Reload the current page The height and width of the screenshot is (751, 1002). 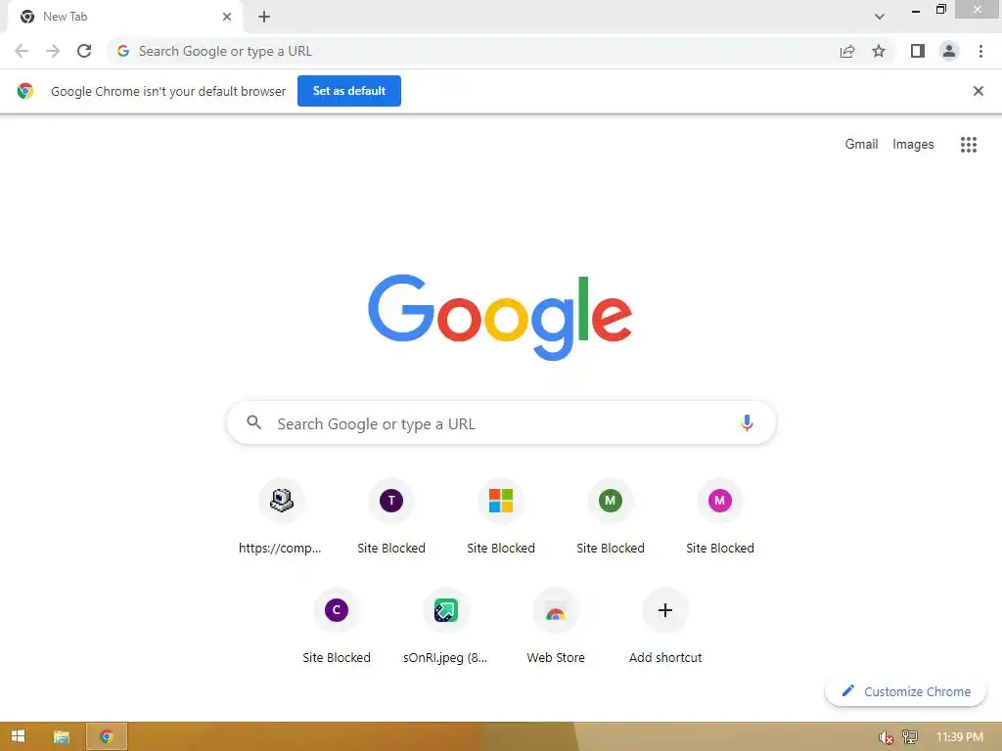click(84, 51)
